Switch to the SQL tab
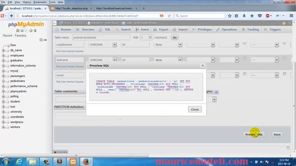This screenshot has width=296, height=166. [105, 30]
